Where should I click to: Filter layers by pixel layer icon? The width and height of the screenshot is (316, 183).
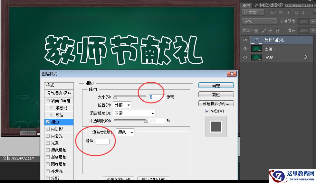273,13
